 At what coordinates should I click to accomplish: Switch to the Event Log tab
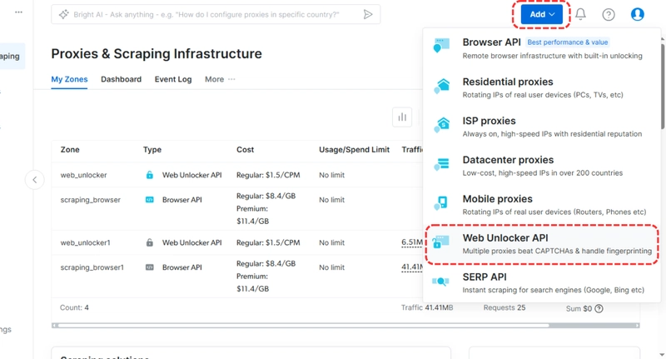[173, 79]
